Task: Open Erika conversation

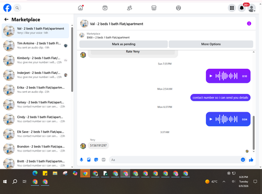Action: click(x=35, y=90)
